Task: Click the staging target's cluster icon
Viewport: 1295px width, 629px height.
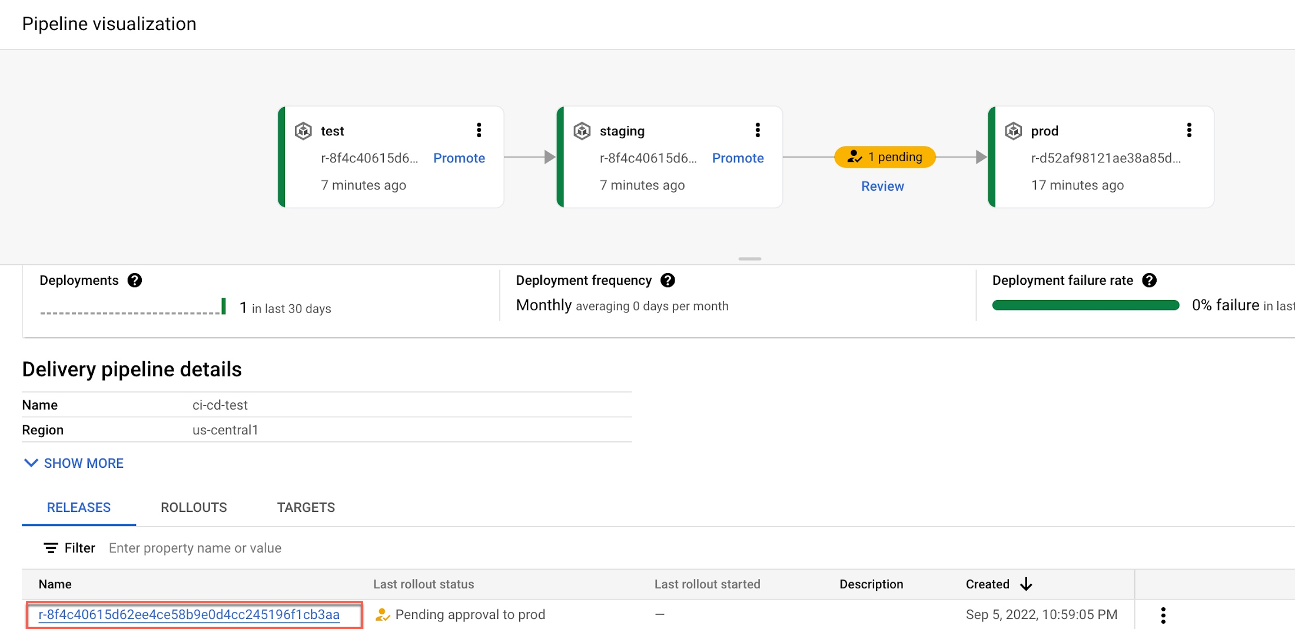Action: tap(582, 131)
